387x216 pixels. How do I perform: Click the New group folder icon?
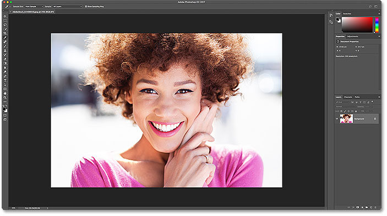coord(367,207)
